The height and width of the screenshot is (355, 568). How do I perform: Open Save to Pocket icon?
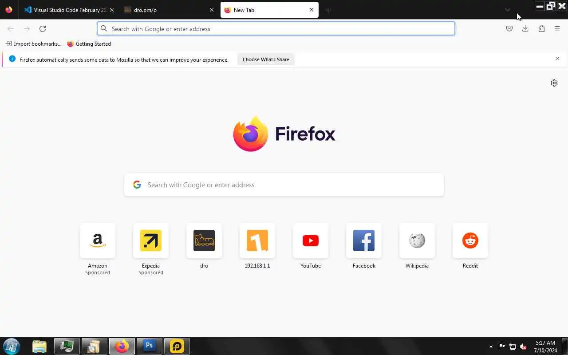coord(509,28)
